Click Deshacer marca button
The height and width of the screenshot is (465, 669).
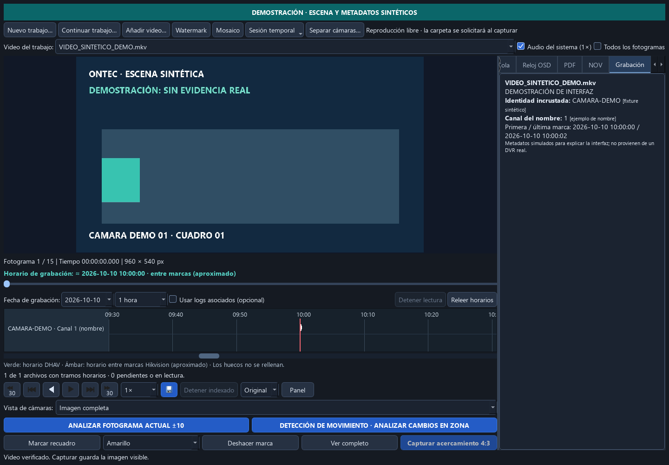click(x=250, y=443)
